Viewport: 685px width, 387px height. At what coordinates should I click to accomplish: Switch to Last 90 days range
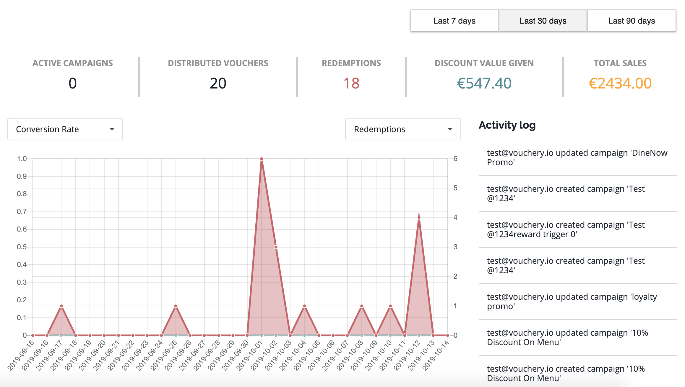coord(632,21)
